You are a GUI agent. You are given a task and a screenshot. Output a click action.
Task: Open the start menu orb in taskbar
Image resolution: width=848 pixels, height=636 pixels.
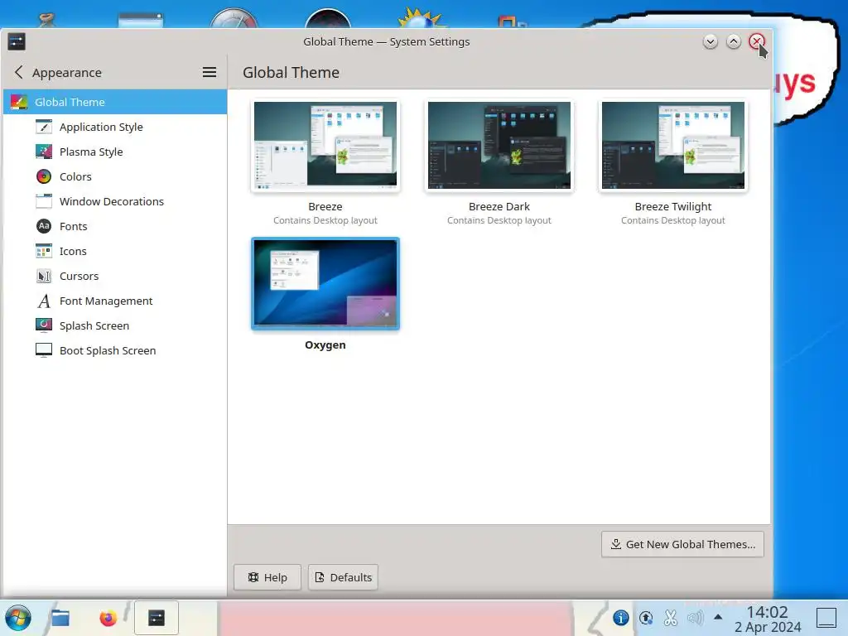coord(18,618)
